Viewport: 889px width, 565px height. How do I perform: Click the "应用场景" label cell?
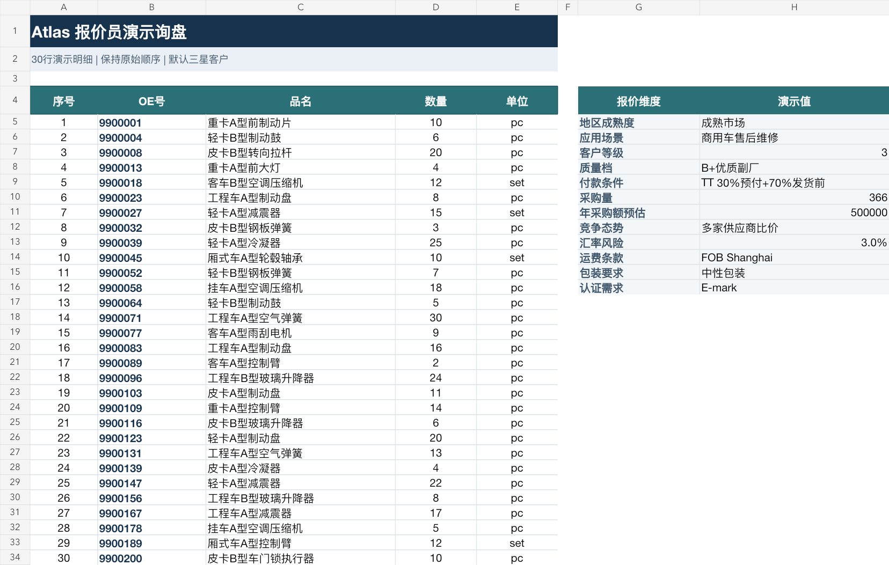coord(639,137)
